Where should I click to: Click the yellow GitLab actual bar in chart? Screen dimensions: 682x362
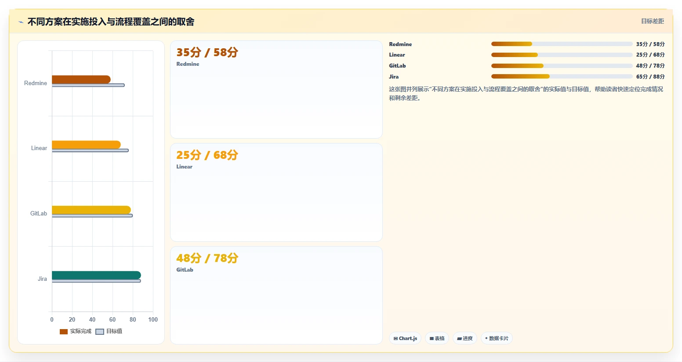click(x=91, y=210)
